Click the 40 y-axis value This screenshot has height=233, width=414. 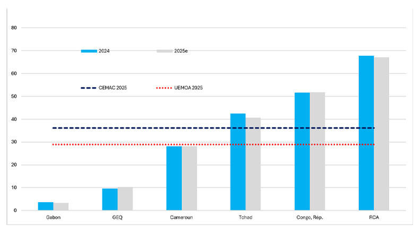pyautogui.click(x=14, y=119)
